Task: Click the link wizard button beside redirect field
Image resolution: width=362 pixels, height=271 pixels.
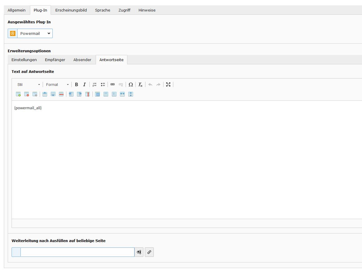Action: coord(149,252)
